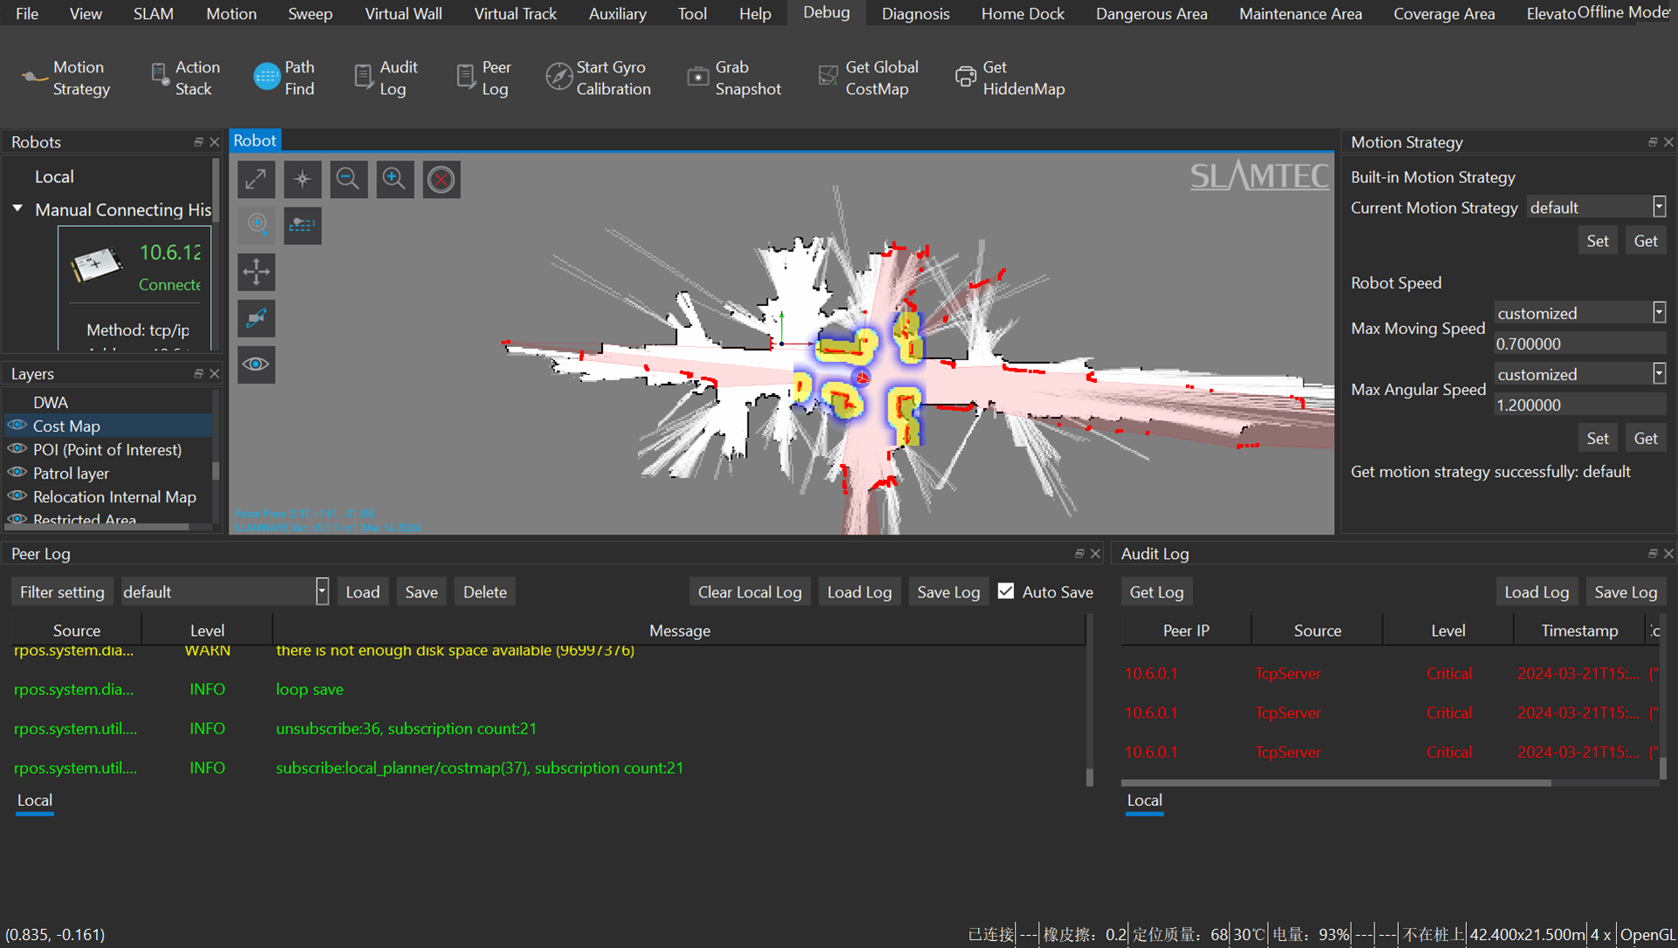Drag the Max Moving Speed slider value
The image size is (1678, 948).
click(1579, 342)
